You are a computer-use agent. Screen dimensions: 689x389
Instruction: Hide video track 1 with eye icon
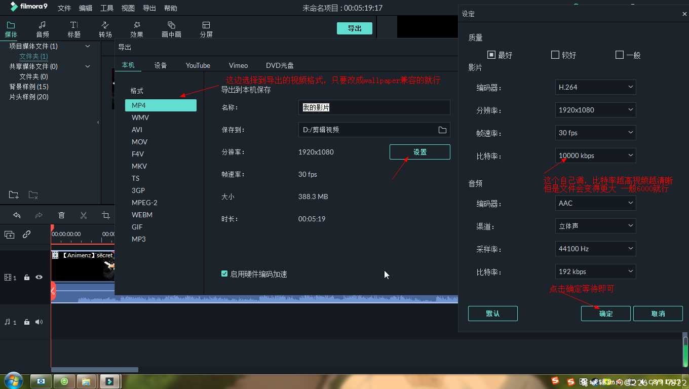(x=39, y=278)
